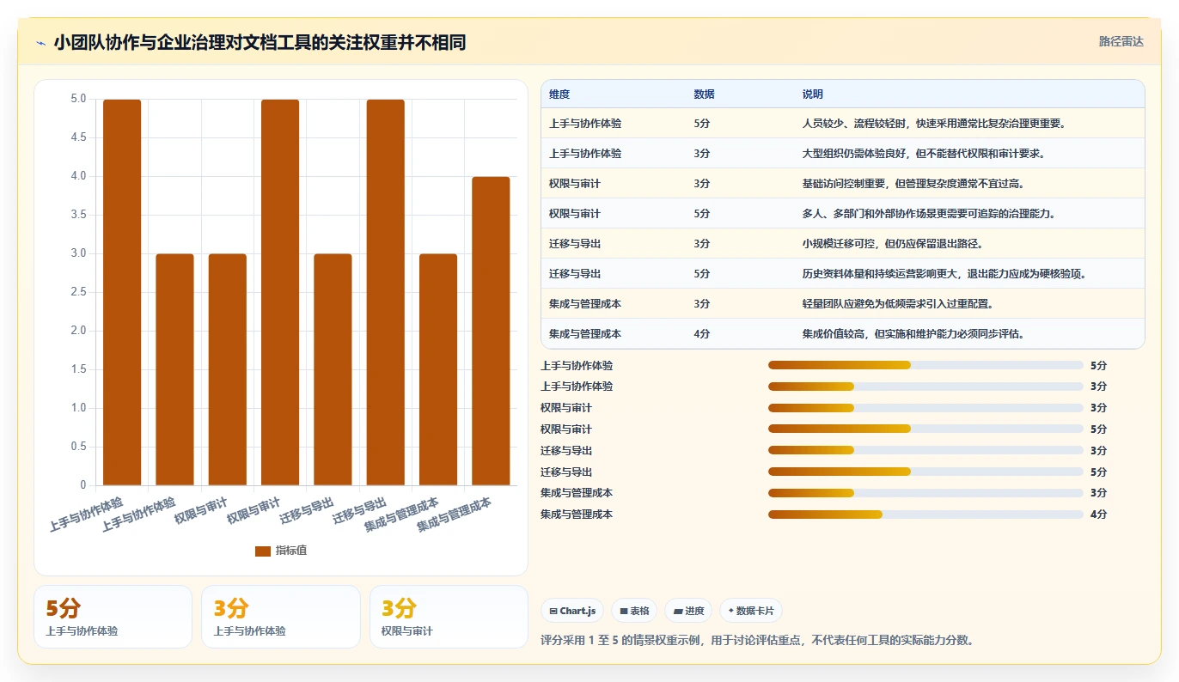Click the 进度 chip
This screenshot has width=1179, height=682.
coord(688,611)
